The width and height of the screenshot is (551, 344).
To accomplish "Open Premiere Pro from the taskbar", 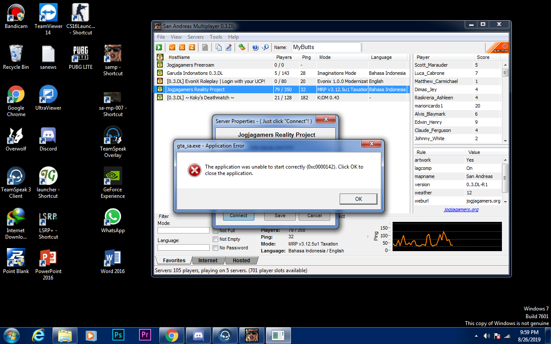I will tap(145, 335).
